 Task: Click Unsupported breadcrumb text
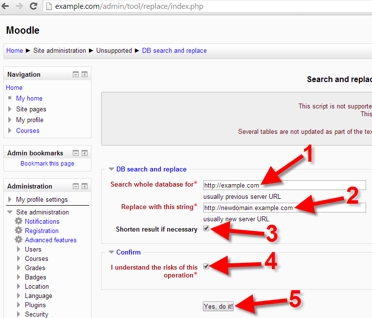point(114,50)
